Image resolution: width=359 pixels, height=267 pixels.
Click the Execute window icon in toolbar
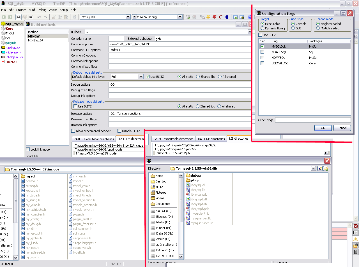pyautogui.click(x=236, y=17)
